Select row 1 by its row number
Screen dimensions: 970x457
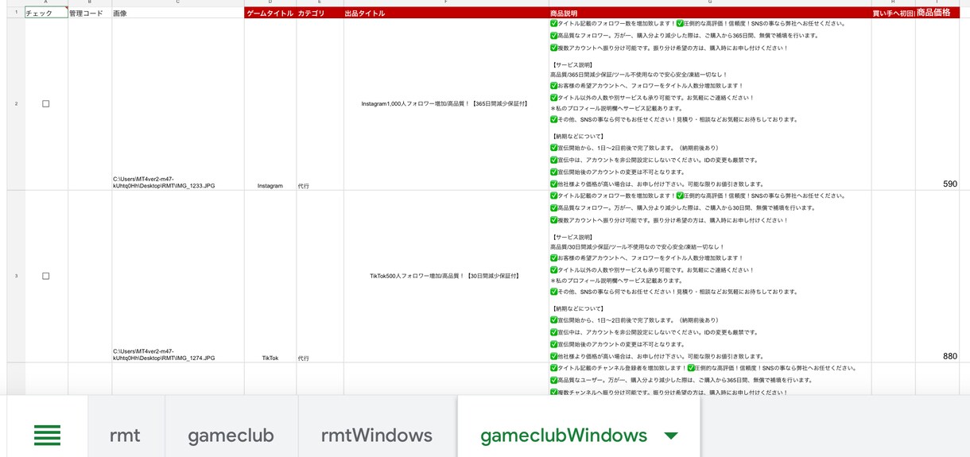16,13
